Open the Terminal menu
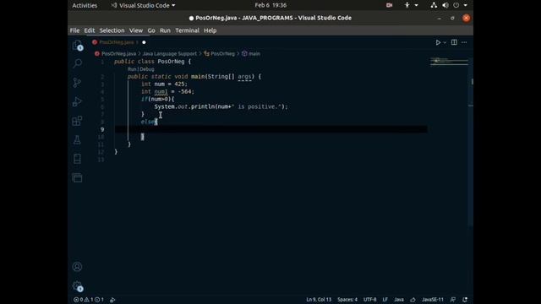The width and height of the screenshot is (541, 304). (x=187, y=30)
